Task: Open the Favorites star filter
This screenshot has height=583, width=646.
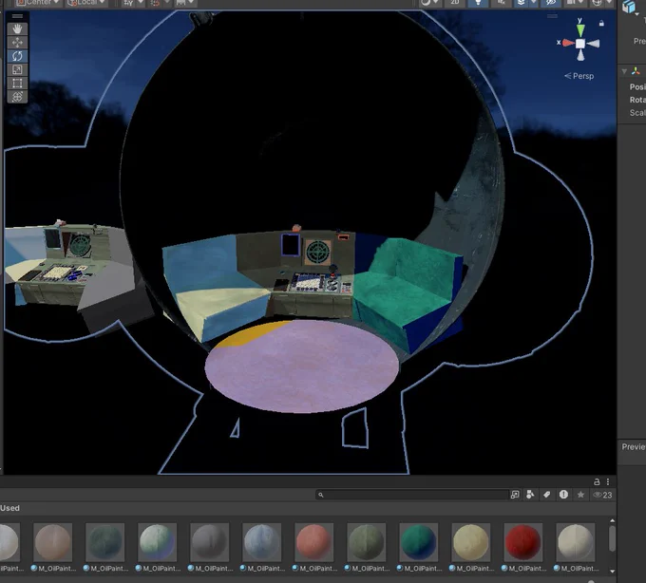Action: click(580, 495)
